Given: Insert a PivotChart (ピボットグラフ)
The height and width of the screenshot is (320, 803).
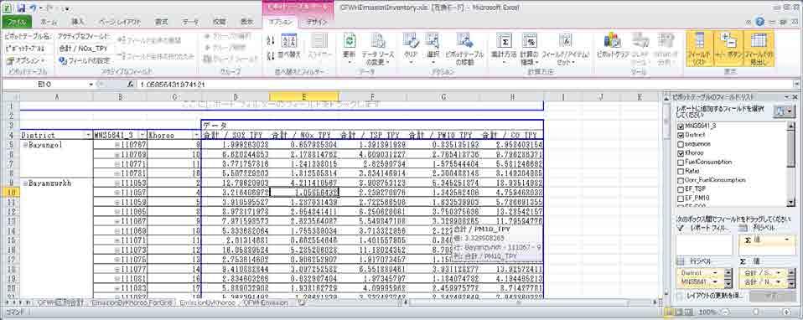Looking at the screenshot, I should pos(613,46).
